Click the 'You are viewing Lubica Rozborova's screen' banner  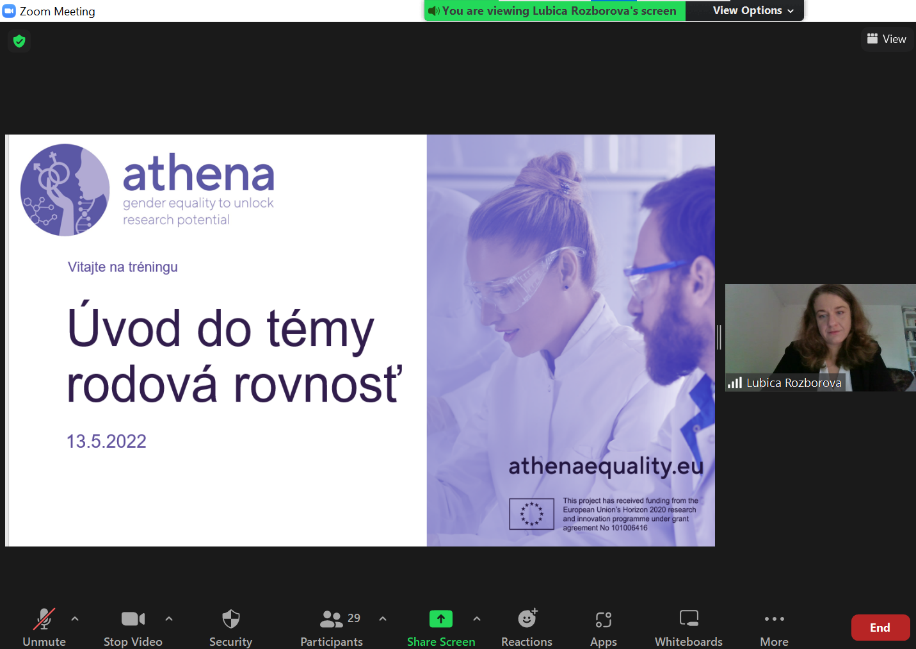[554, 11]
